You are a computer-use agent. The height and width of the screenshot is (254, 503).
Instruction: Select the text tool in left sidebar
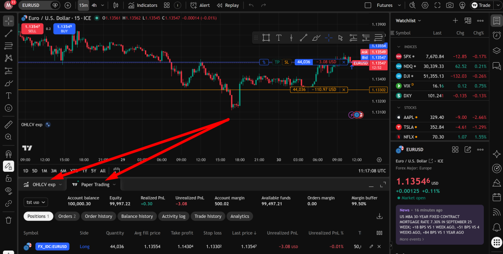tap(8, 95)
